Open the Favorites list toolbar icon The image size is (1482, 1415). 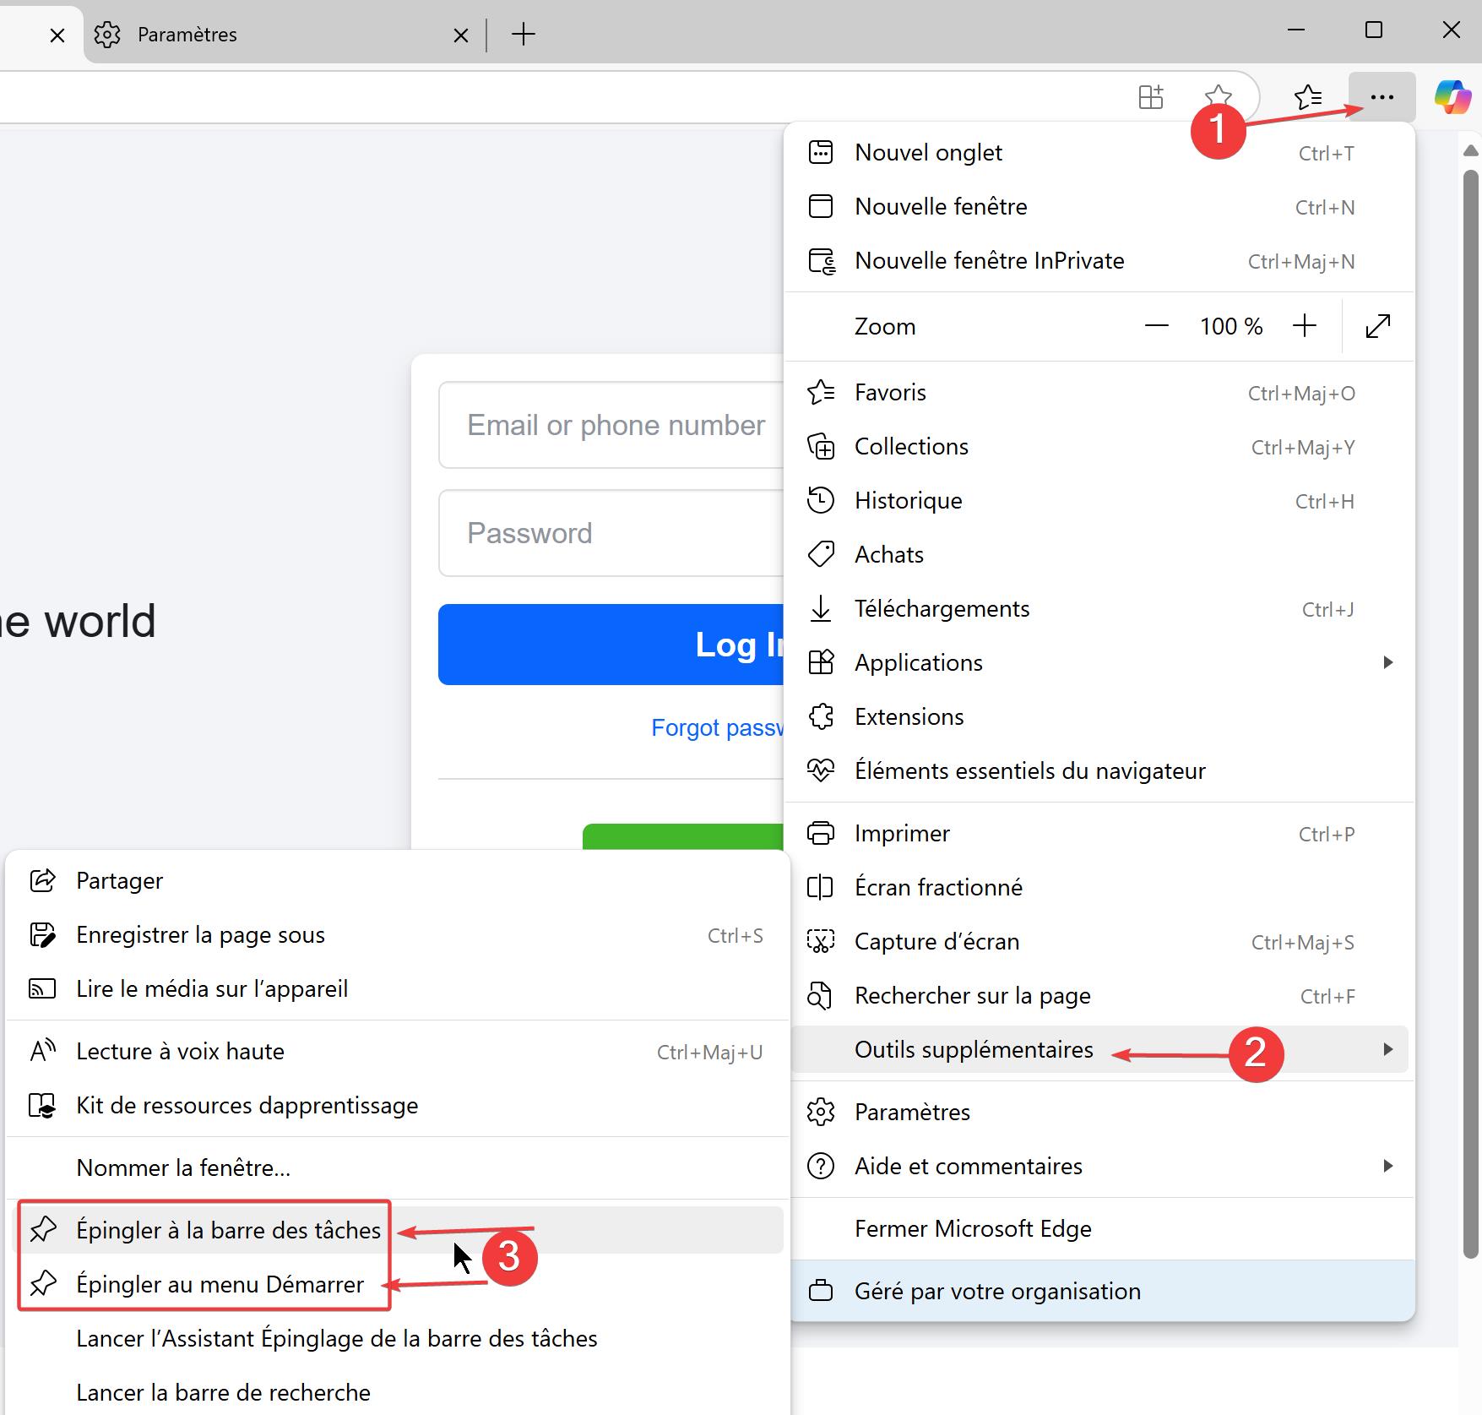[x=1308, y=97]
